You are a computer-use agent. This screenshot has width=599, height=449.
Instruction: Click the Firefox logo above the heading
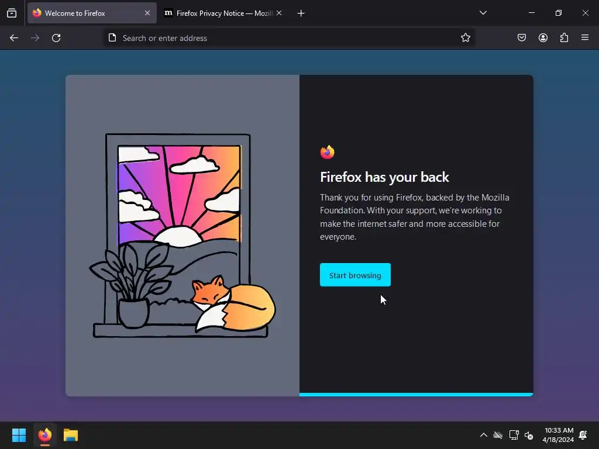pyautogui.click(x=328, y=152)
